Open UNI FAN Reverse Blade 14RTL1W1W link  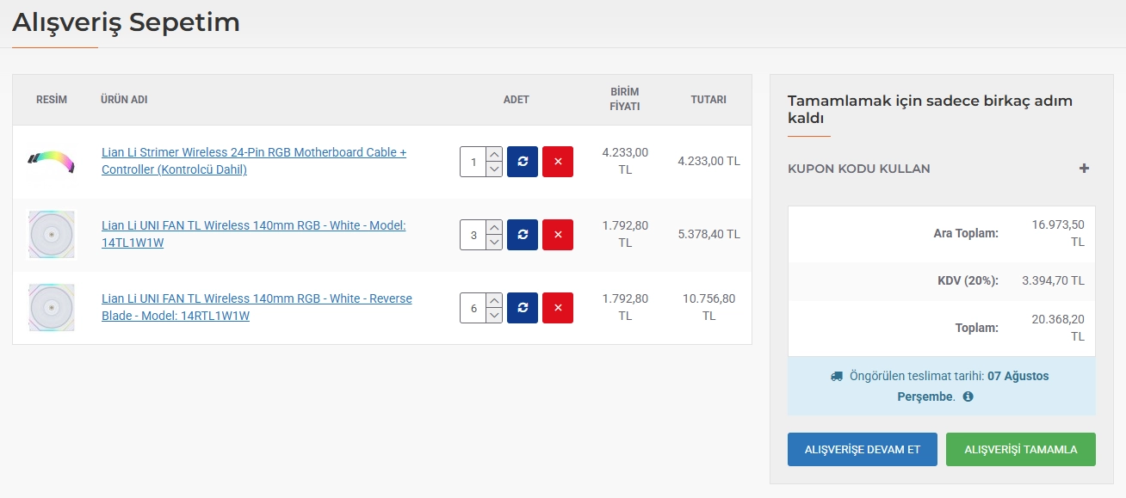coord(257,307)
